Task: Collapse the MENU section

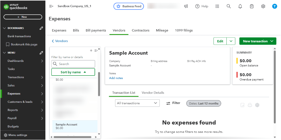Action: pos(5,53)
